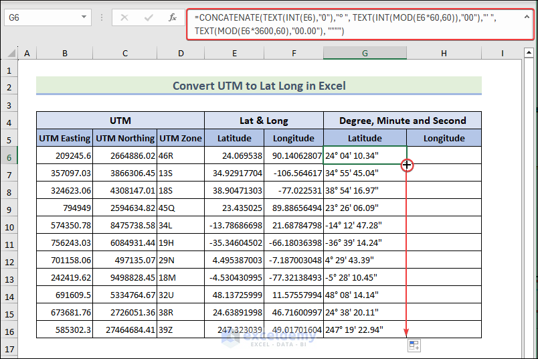
Task: Select column C header
Action: [125, 54]
